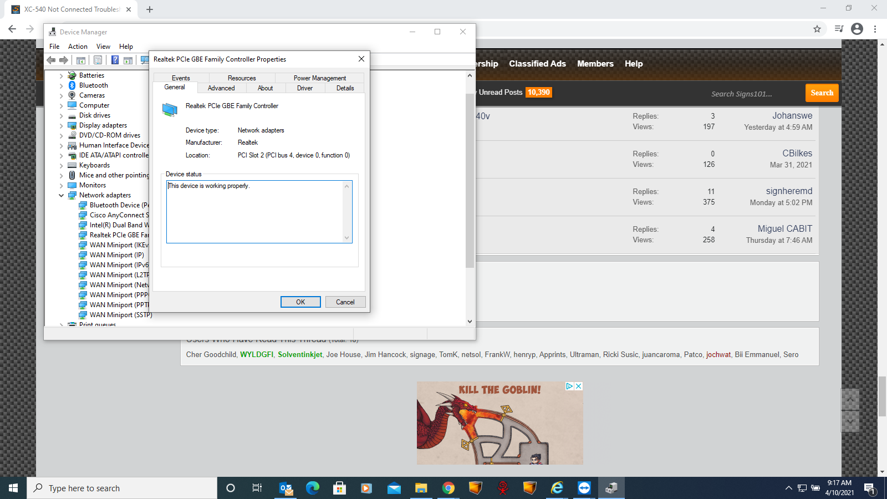This screenshot has width=887, height=499.
Task: Close the AdChoices X on goblin ad
Action: [578, 386]
